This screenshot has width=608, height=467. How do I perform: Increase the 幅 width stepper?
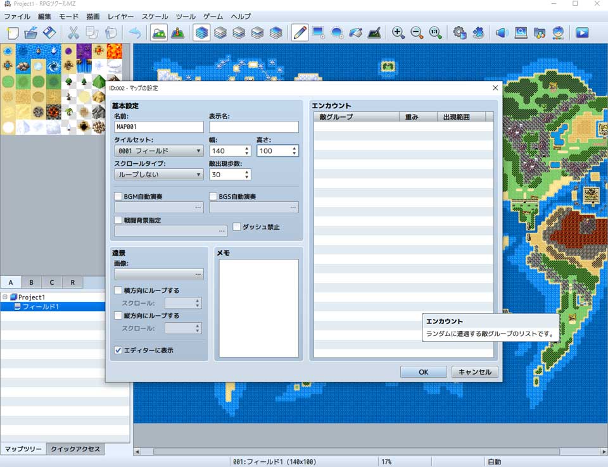point(246,148)
